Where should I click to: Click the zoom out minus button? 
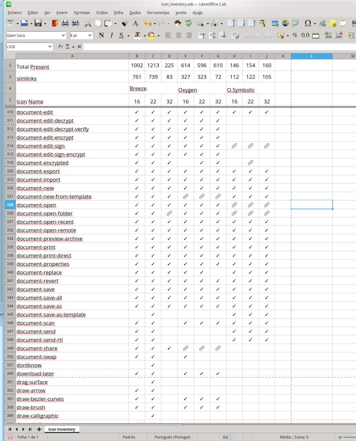[340, 437]
